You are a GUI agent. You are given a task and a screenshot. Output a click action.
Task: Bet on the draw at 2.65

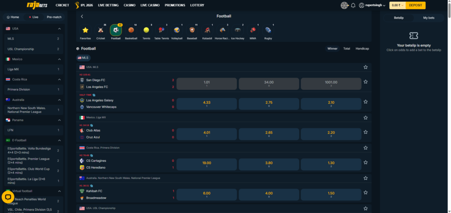tap(269, 134)
